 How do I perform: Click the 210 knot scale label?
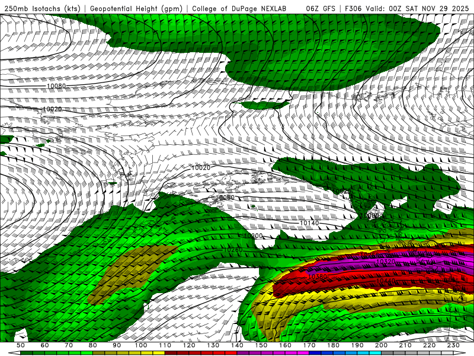coord(405,345)
